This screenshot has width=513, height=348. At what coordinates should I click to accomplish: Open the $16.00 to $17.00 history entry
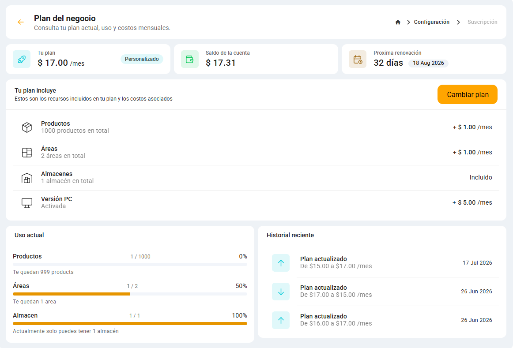pyautogui.click(x=381, y=320)
